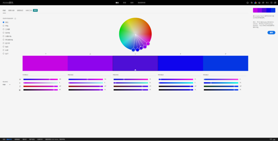Select the 类比 analogous harmony rule
The height and width of the screenshot is (141, 278).
click(x=5, y=22)
